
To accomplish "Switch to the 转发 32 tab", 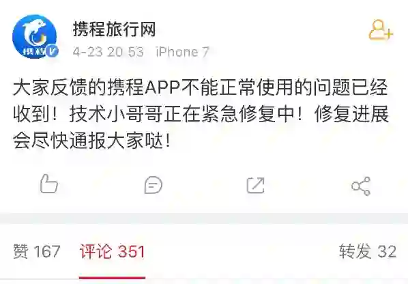I will tap(368, 251).
